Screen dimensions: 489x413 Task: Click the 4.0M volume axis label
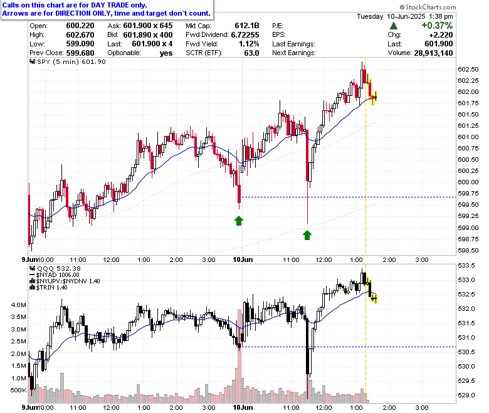point(18,305)
